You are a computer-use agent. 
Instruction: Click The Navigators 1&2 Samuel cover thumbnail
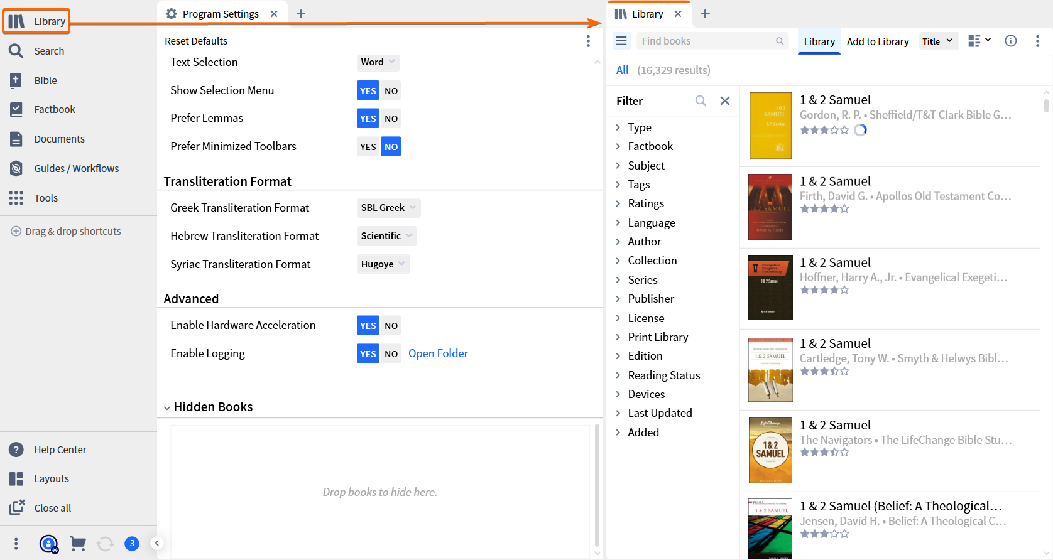pos(771,450)
